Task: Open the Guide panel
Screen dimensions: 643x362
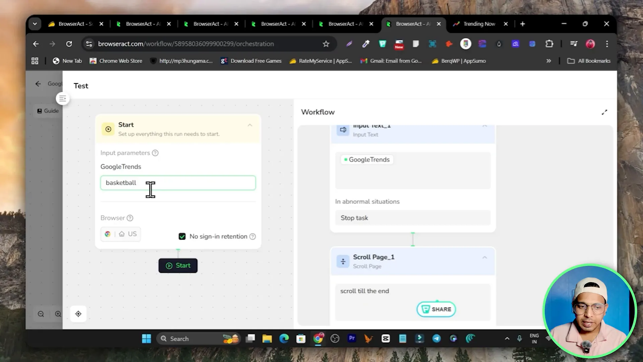Action: [48, 111]
